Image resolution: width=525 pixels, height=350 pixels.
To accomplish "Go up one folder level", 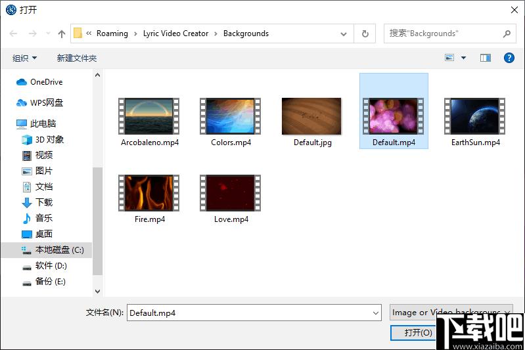I will (62, 33).
